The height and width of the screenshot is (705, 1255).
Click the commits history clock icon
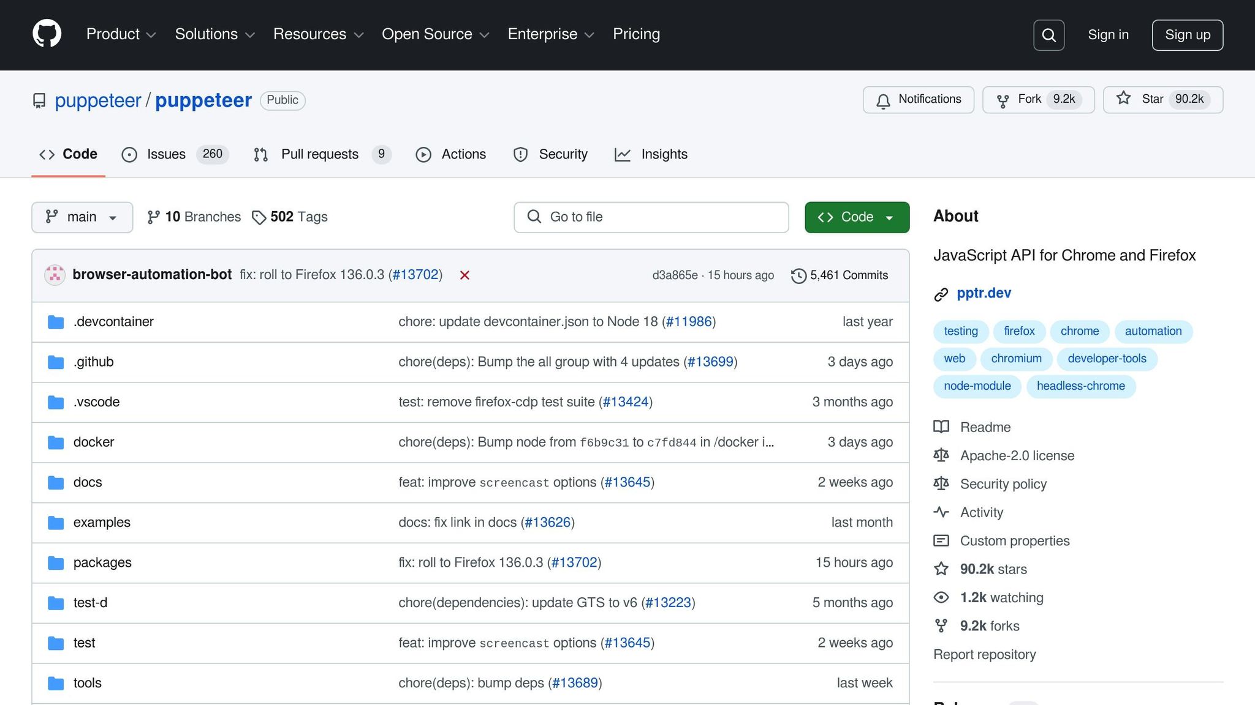tap(798, 276)
